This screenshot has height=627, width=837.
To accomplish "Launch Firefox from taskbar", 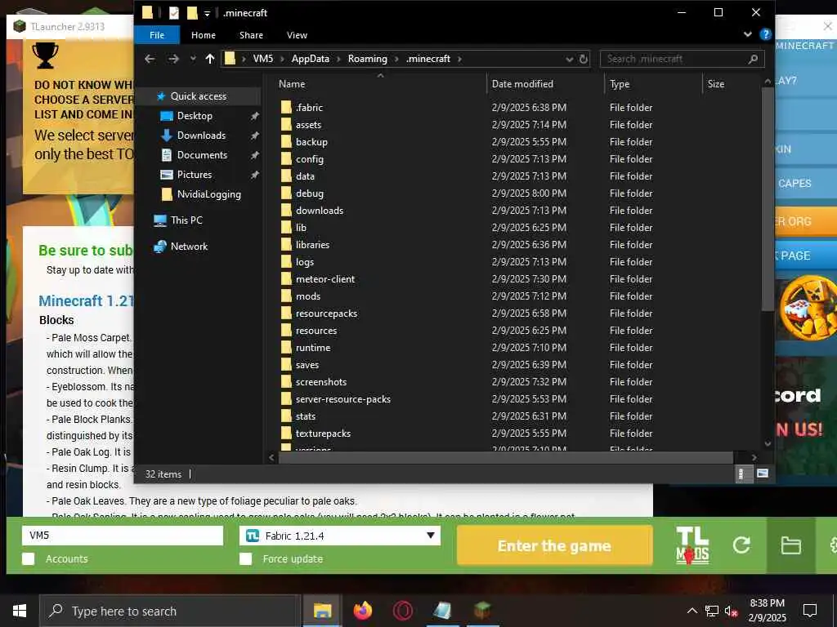I will click(x=362, y=611).
